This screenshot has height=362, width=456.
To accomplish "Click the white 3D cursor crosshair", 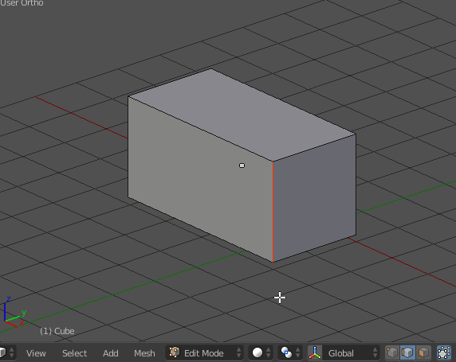I will (x=280, y=298).
